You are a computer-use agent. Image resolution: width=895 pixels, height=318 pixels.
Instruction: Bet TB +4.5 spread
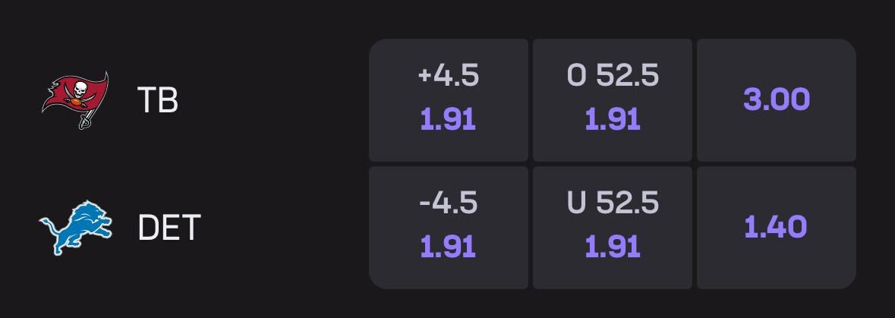[x=449, y=99]
